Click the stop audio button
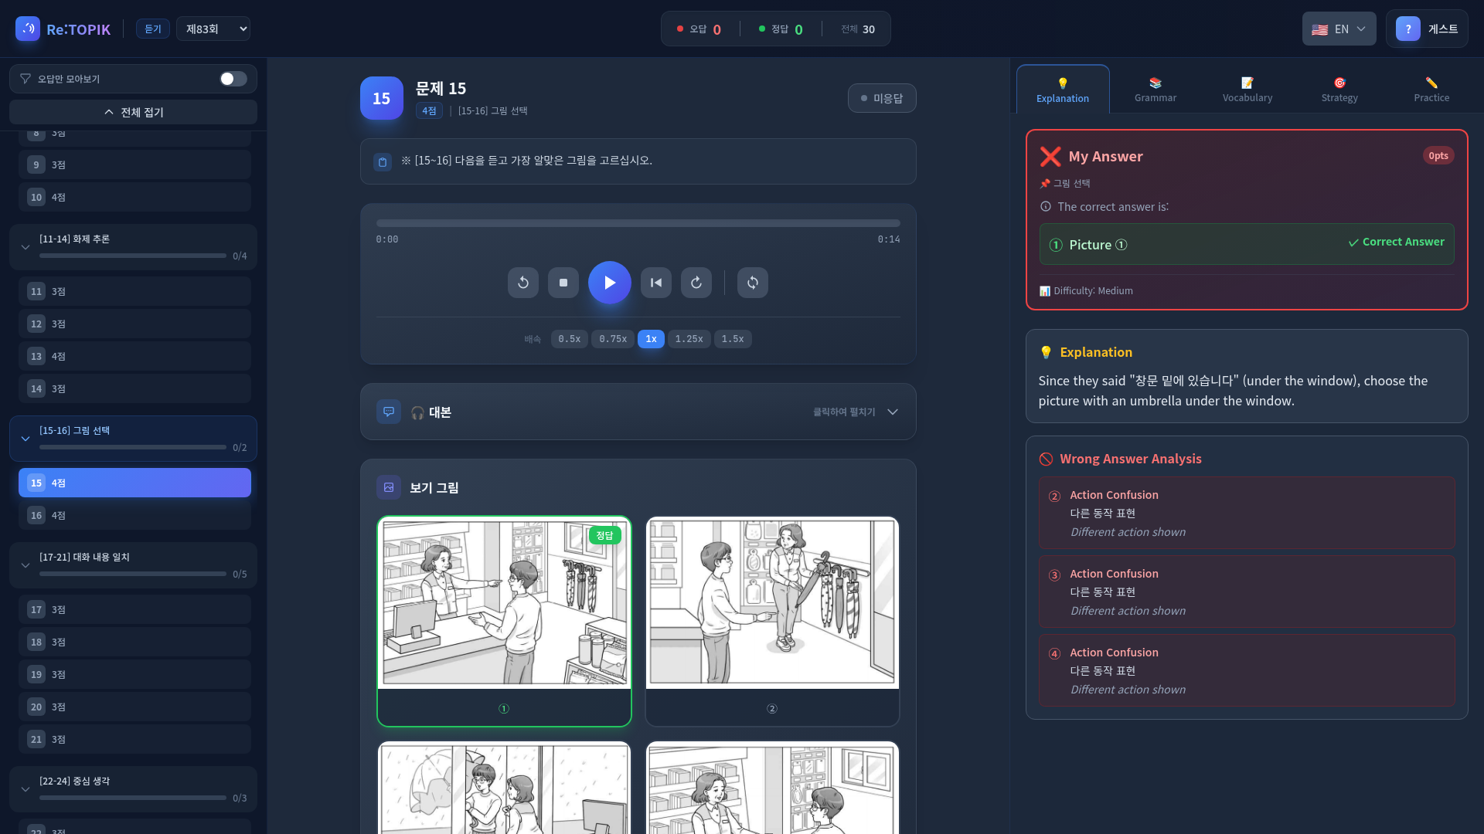This screenshot has width=1484, height=834. point(563,283)
